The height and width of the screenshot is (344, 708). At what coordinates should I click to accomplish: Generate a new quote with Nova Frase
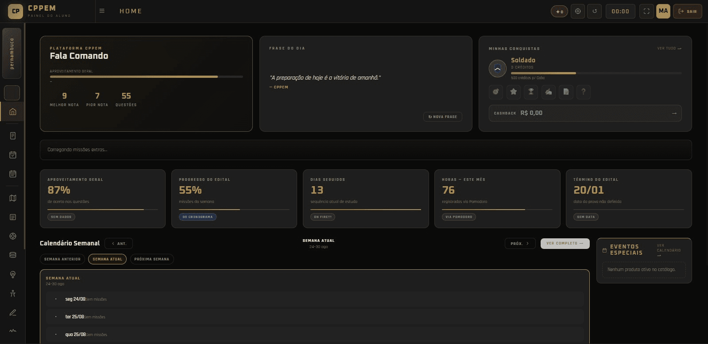443,117
